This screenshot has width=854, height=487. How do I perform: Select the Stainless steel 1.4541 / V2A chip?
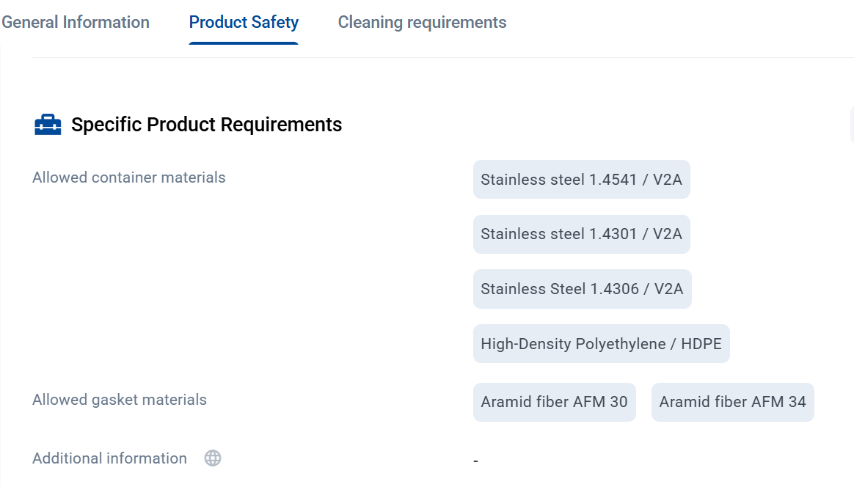[581, 180]
